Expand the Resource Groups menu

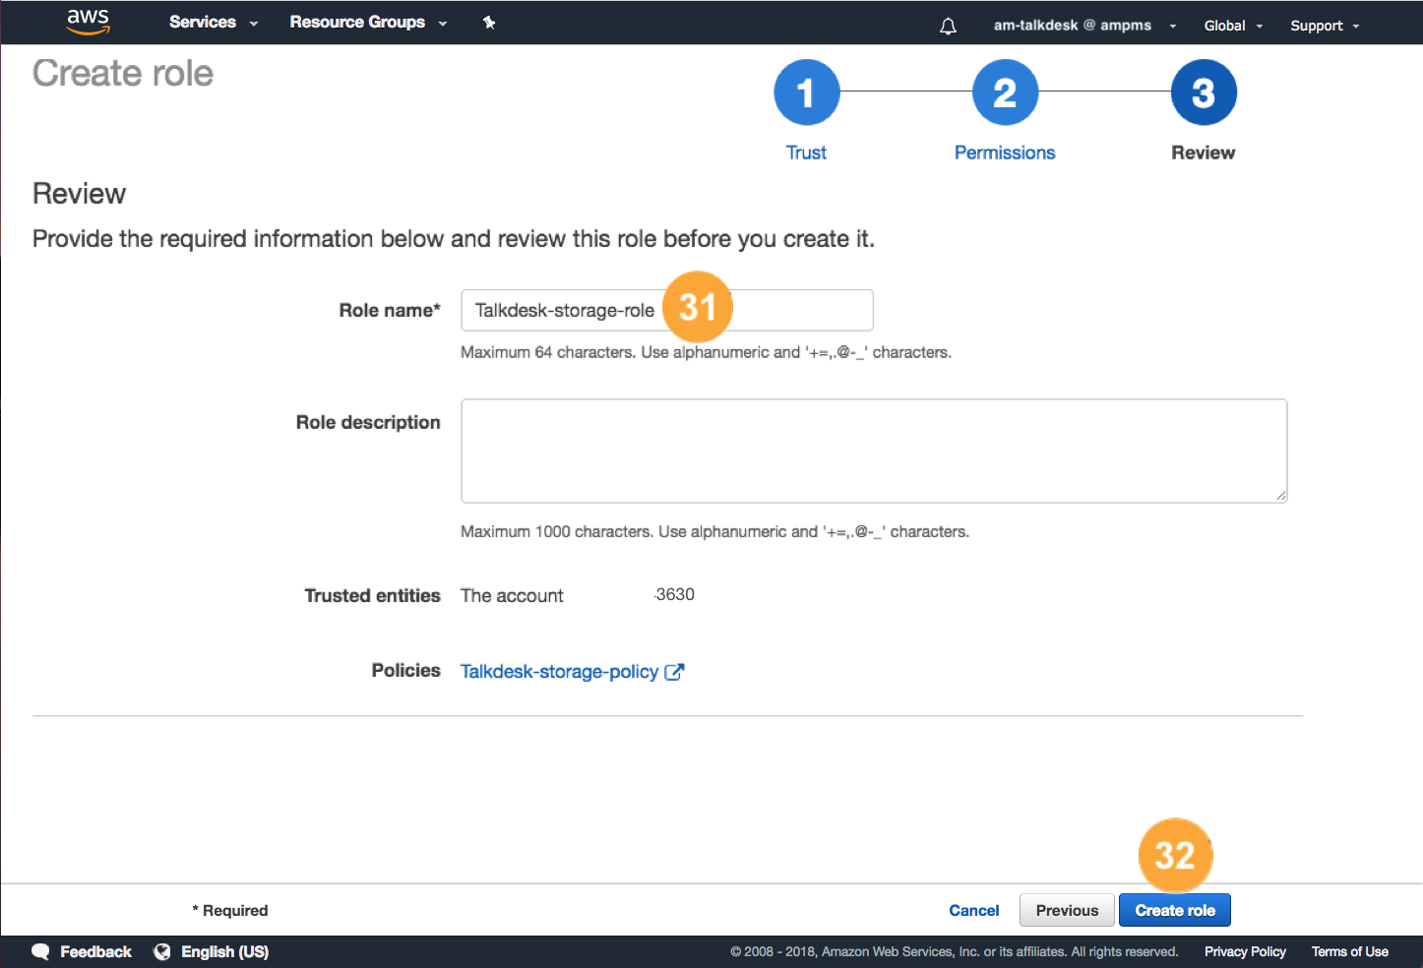click(x=368, y=22)
